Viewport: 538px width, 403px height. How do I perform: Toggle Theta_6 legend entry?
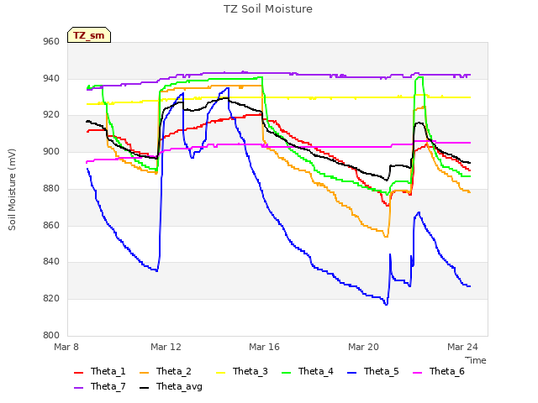click(x=439, y=371)
